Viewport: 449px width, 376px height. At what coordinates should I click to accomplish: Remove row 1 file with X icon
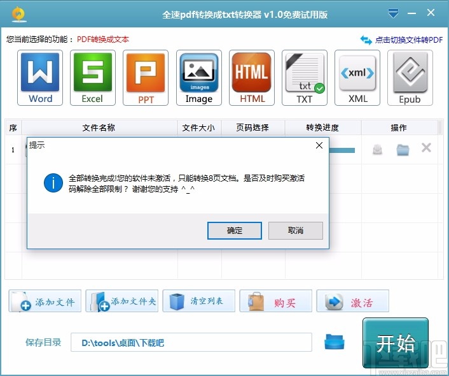426,148
